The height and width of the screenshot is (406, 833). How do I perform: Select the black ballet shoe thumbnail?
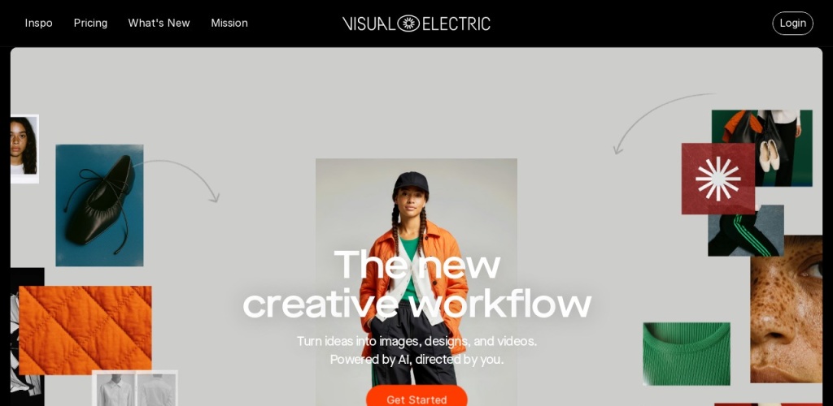pos(99,205)
